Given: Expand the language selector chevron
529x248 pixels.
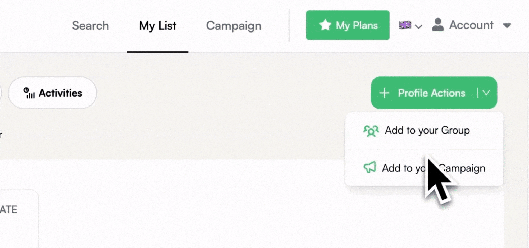Looking at the screenshot, I should (x=418, y=26).
